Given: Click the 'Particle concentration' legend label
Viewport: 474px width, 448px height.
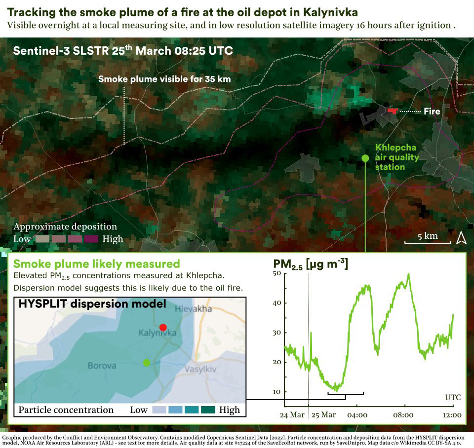Looking at the screenshot, I should tap(66, 410).
